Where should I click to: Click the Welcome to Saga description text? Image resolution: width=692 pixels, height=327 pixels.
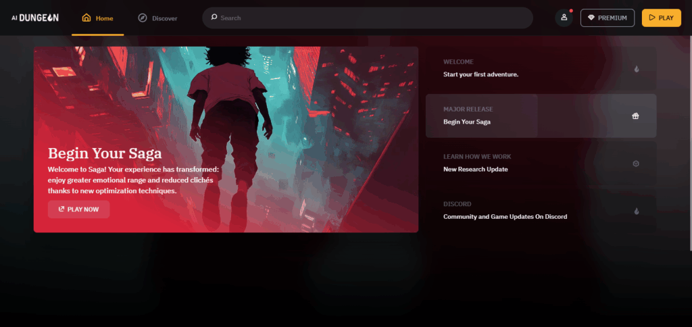click(134, 180)
